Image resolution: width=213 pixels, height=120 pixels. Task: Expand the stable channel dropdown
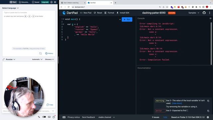[106, 117]
